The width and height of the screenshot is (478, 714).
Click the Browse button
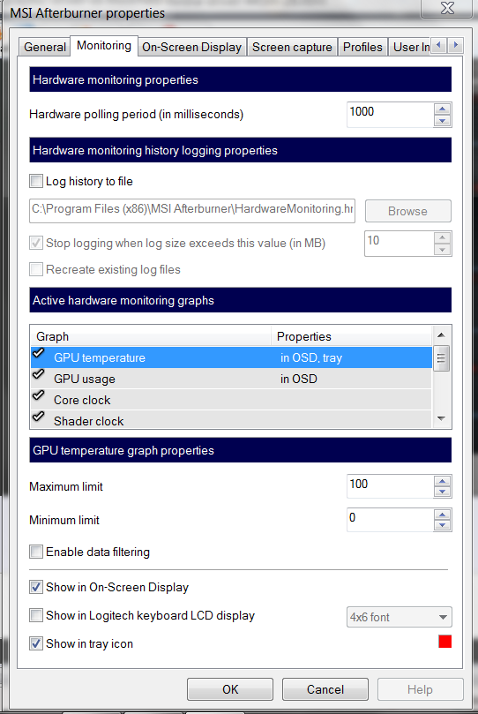point(408,211)
